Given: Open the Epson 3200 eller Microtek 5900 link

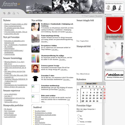Looking at the screenshot, I should [16, 75].
